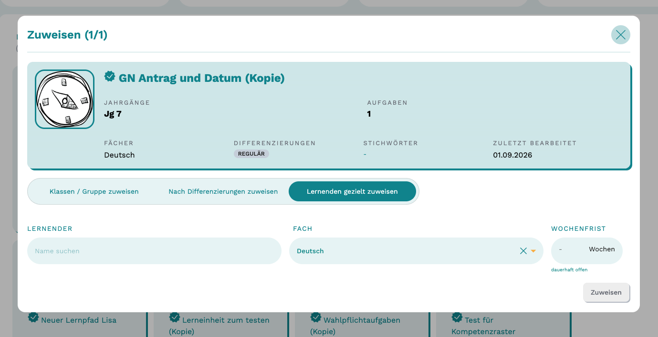This screenshot has width=658, height=337.
Task: Click verified badge of Test für Kompetenzraster
Action: (457, 317)
